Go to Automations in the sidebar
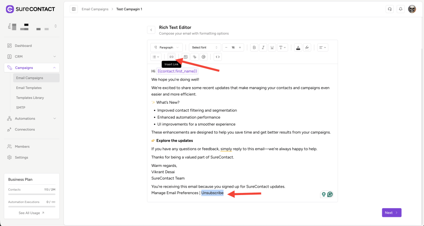 point(25,119)
